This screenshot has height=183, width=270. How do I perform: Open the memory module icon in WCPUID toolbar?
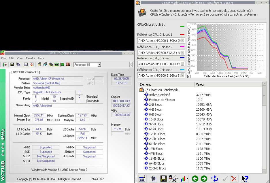51,65
